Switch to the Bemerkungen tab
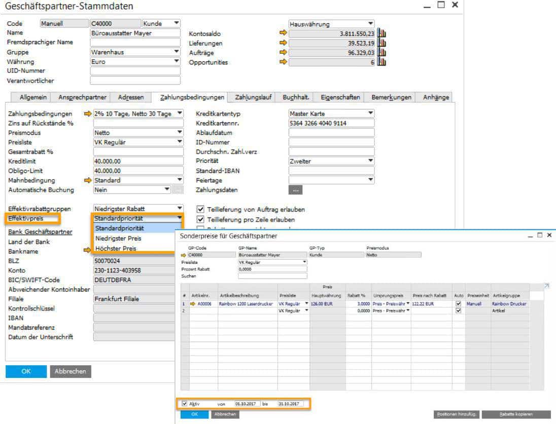Viewport: 556px width, 424px height. (391, 97)
